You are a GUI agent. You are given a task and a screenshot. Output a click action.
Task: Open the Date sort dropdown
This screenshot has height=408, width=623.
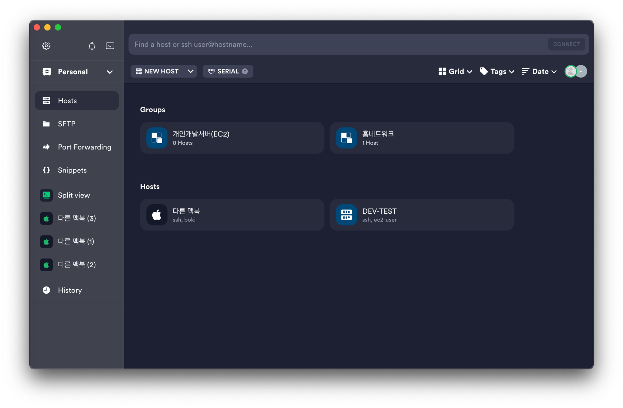(539, 71)
